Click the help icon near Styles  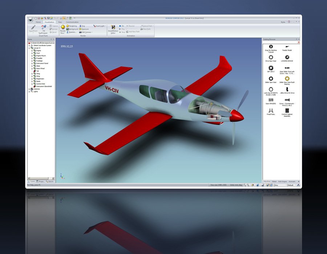click(x=289, y=22)
